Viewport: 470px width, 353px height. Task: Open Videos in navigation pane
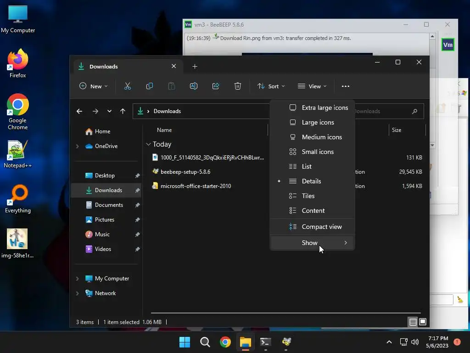point(103,249)
